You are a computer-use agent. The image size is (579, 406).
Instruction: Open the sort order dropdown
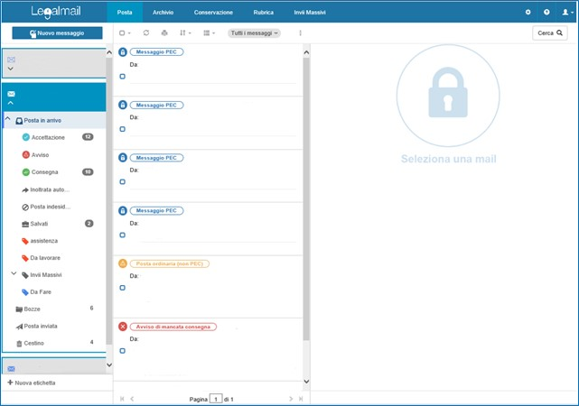[x=185, y=32]
